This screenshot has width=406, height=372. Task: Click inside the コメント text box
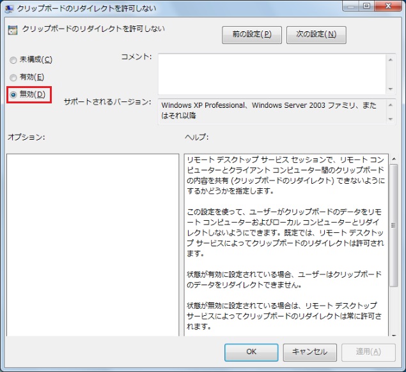tap(272, 74)
